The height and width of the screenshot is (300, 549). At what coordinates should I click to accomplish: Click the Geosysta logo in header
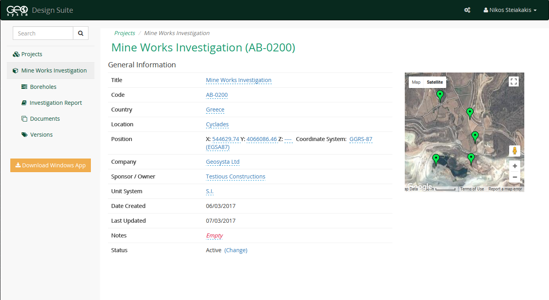[x=18, y=10]
